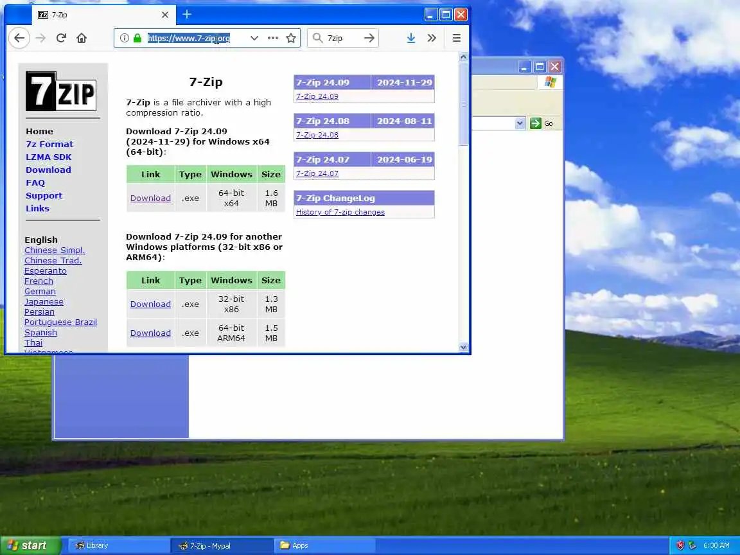Viewport: 740px width, 555px height.
Task: Download the 64-bit x64 .exe installer
Action: [150, 198]
